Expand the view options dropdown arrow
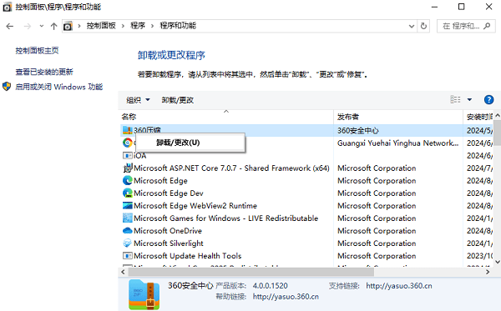 (x=469, y=100)
